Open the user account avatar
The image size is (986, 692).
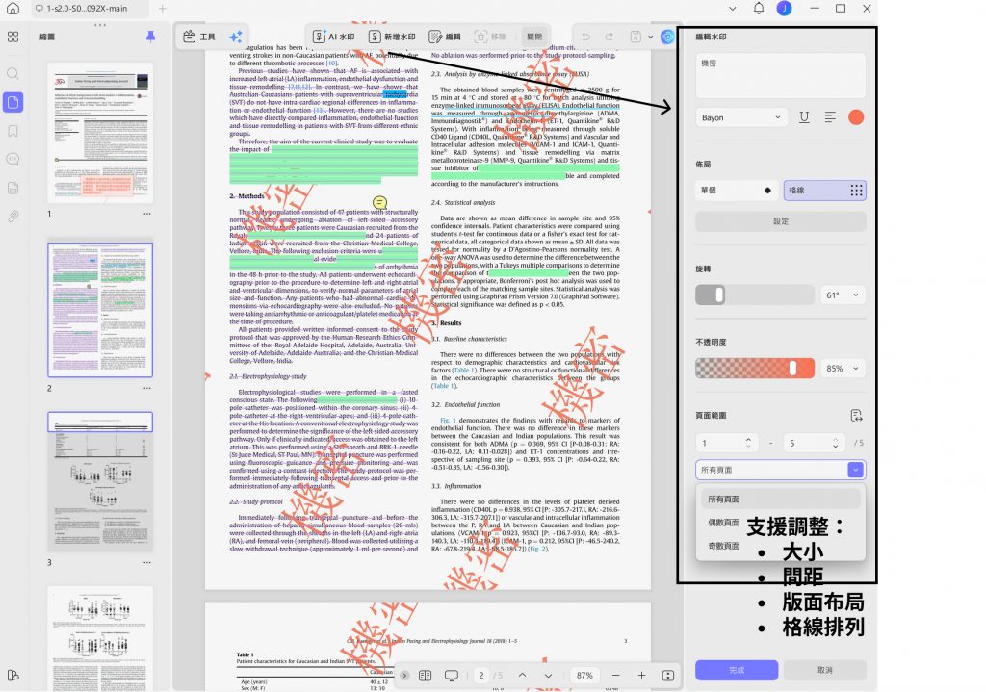pyautogui.click(x=784, y=8)
